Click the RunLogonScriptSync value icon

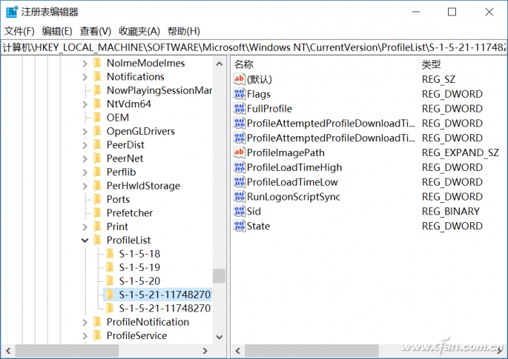[x=239, y=197]
